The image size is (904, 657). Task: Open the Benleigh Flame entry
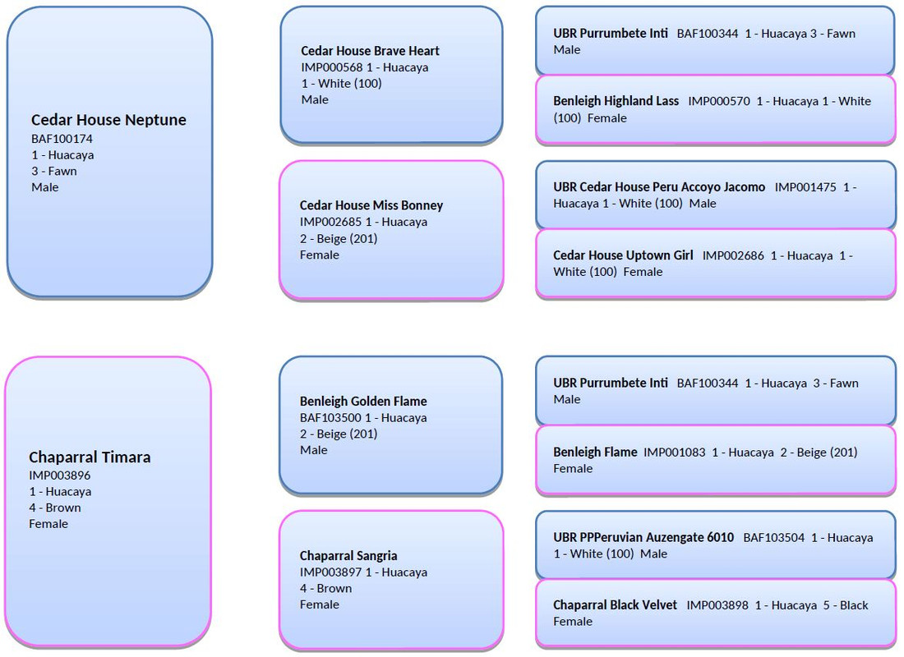pos(716,460)
